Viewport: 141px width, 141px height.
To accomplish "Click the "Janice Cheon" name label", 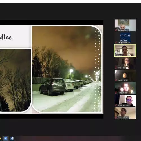I will 122,80.
